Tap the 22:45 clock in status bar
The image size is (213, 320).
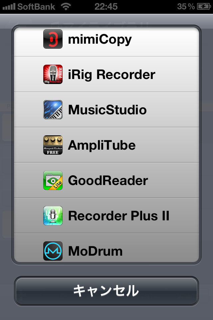pyautogui.click(x=106, y=7)
